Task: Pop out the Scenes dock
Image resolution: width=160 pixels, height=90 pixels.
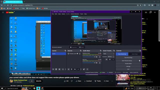Action: 65,51
